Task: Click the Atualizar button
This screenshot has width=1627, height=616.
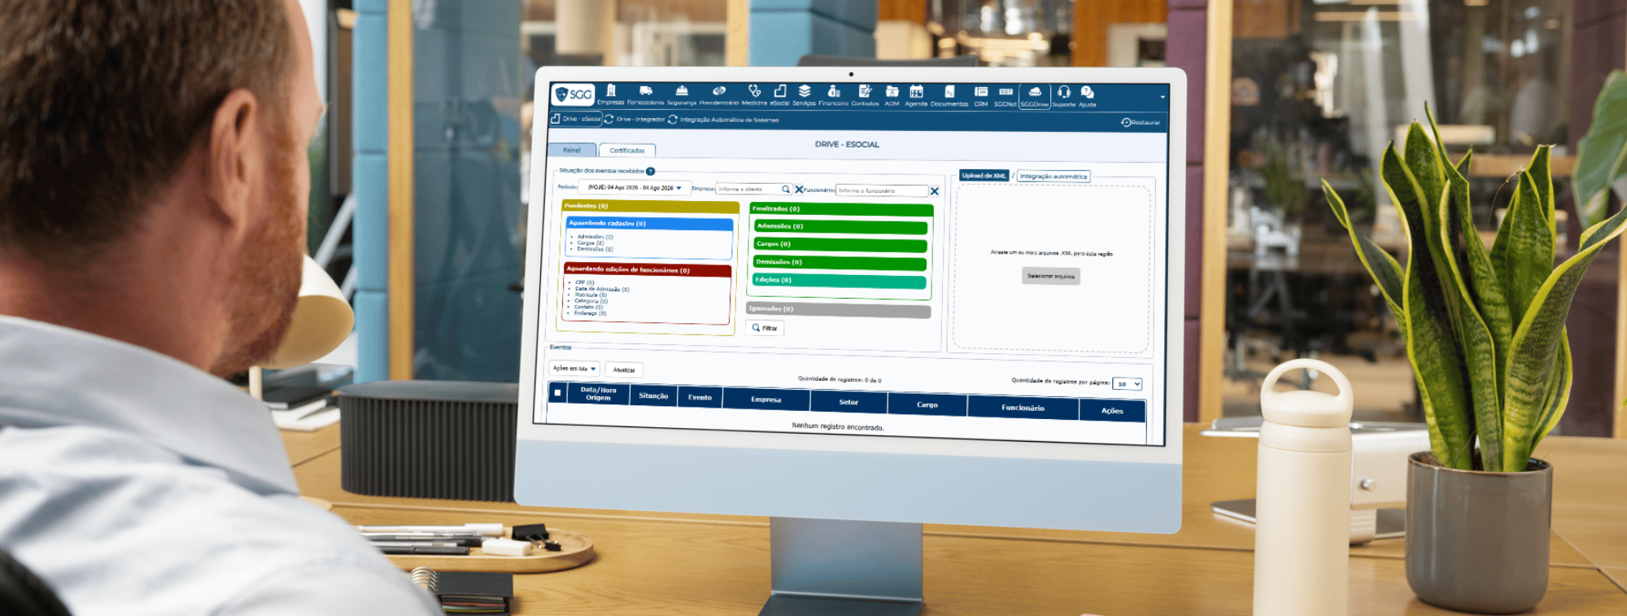Action: 624,369
